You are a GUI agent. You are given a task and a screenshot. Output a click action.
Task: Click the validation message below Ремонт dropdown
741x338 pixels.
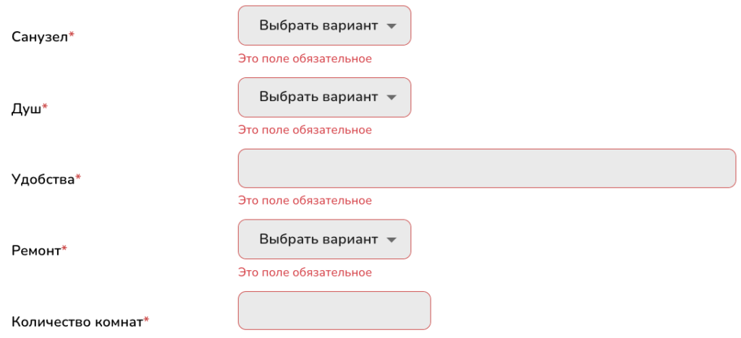tap(305, 272)
